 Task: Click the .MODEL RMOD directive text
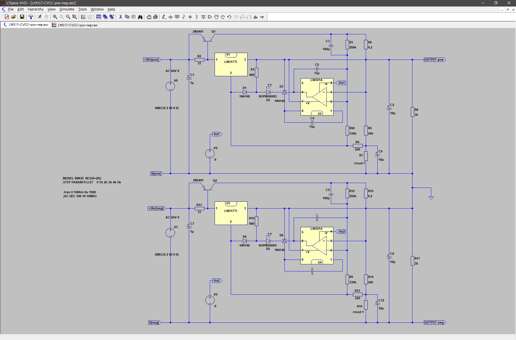pyautogui.click(x=82, y=178)
